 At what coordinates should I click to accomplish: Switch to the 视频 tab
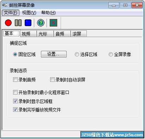(x=28, y=34)
